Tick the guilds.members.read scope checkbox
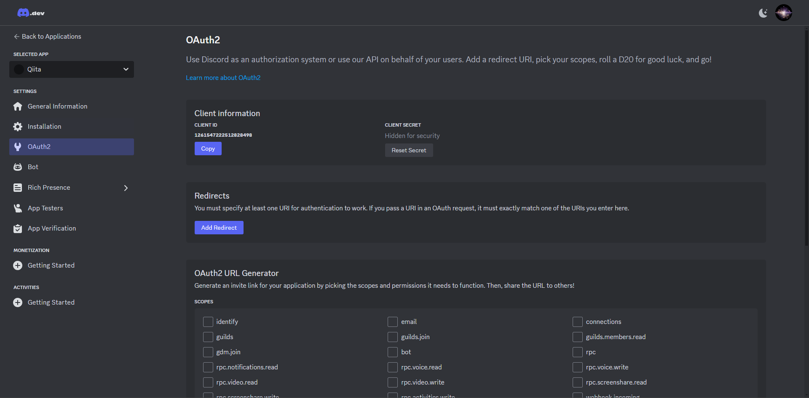 pyautogui.click(x=578, y=337)
